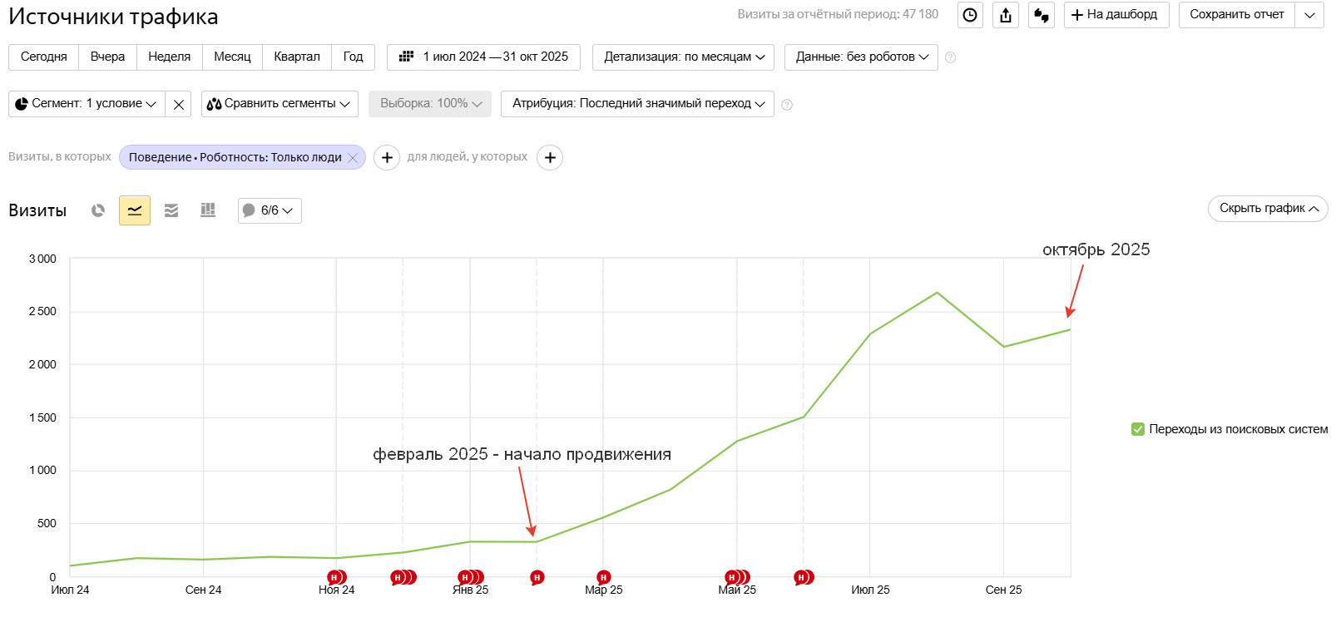This screenshot has height=637, width=1341.
Task: Select the Месяц period tab
Action: click(232, 57)
